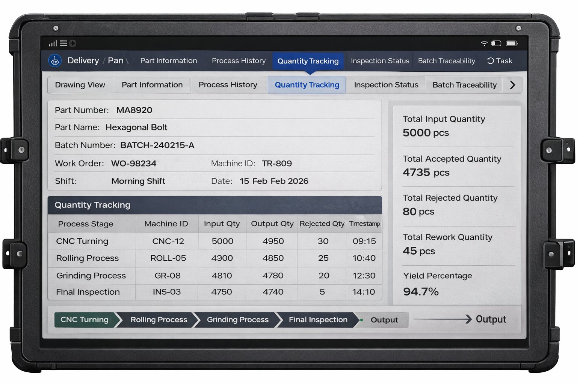Click the part name Hexagonal Bolt
577x384 pixels.
pos(136,127)
